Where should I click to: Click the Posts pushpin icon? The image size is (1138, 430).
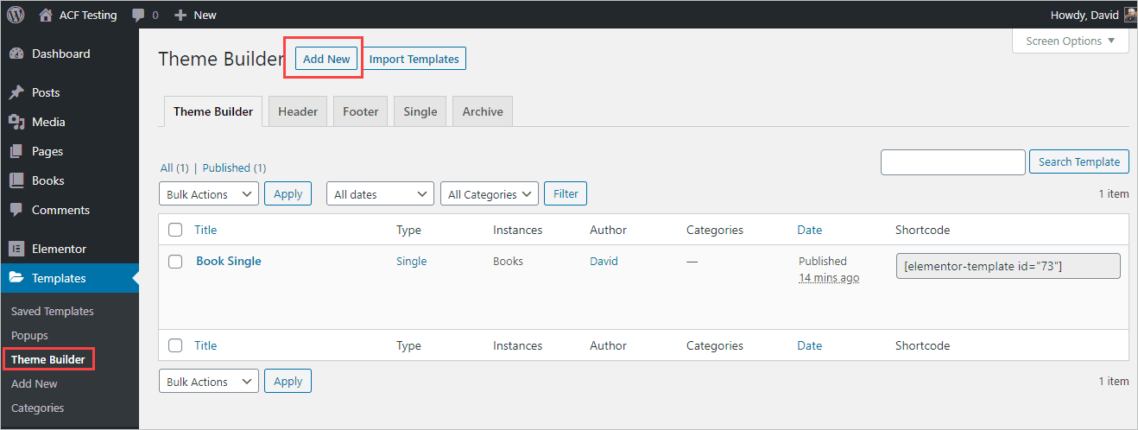click(16, 92)
